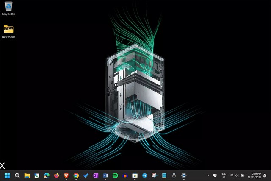The height and width of the screenshot is (181, 271).
Task: Open Settings gear in the taskbar
Action: [x=184, y=175]
